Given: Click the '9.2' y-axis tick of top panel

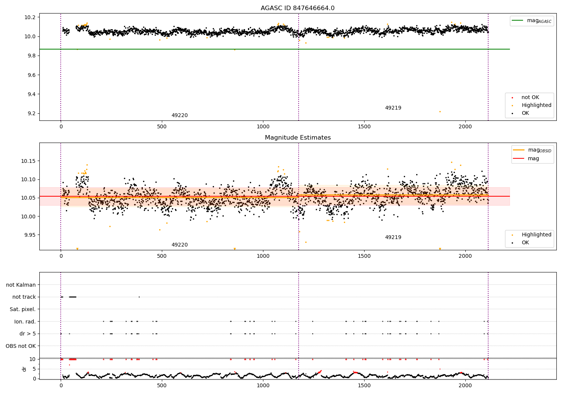Looking at the screenshot, I should coord(31,114).
